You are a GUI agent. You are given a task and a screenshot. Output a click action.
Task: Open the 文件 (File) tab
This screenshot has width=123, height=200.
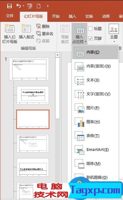(10, 16)
